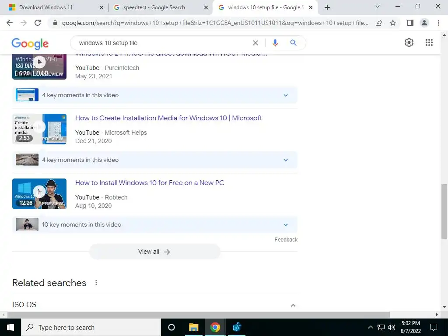
Task: Click the YouTube · Robtech source text
Action: 101,197
